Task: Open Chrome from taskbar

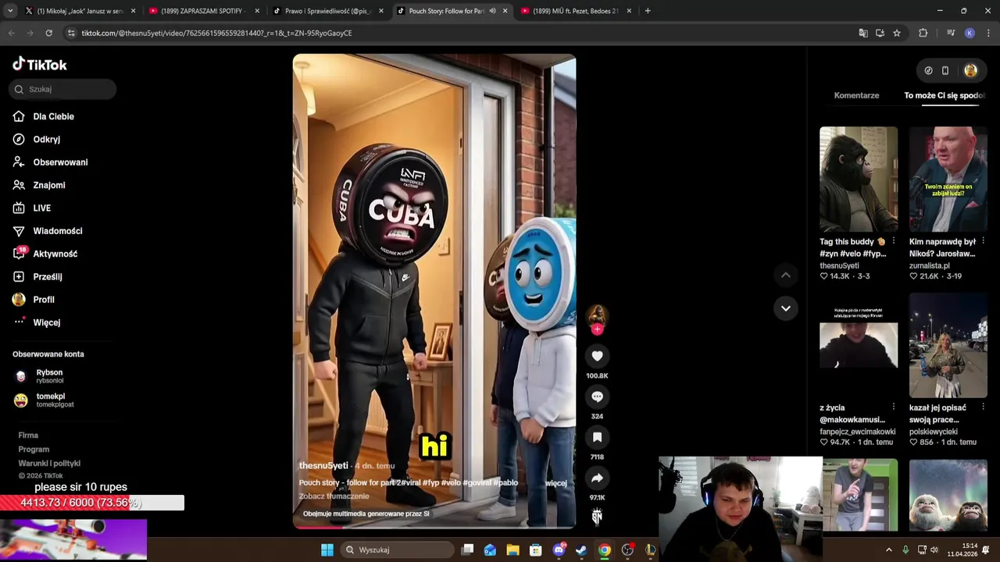Action: click(x=604, y=550)
